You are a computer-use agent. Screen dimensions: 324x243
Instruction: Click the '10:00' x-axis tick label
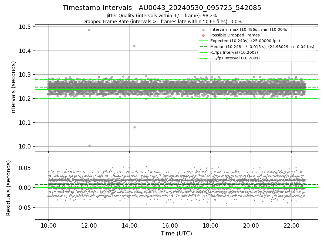click(49, 226)
